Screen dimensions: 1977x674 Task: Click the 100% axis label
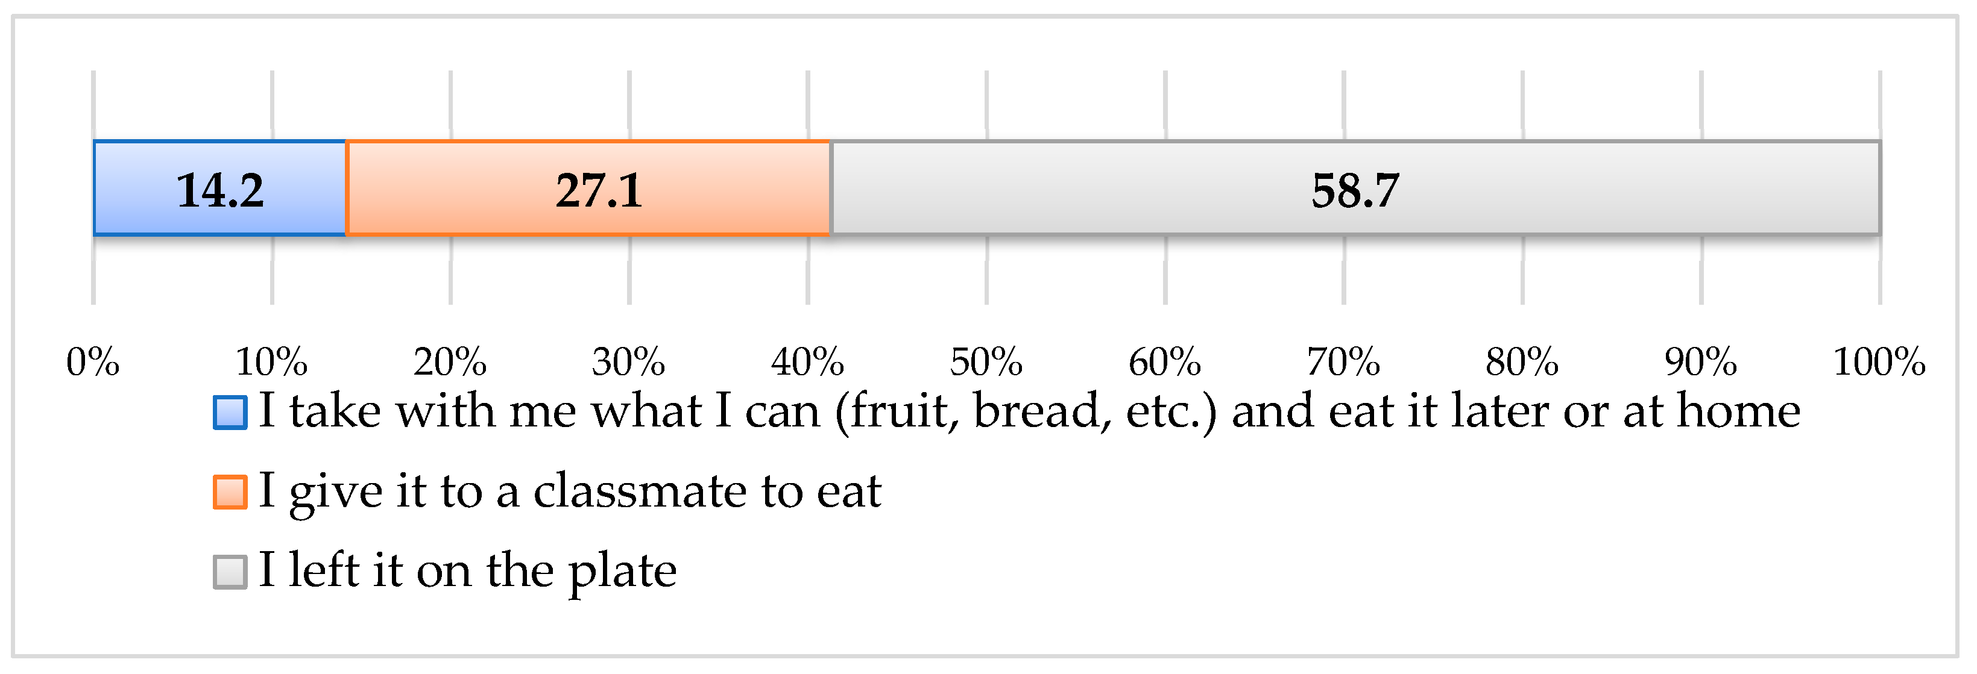(1879, 362)
